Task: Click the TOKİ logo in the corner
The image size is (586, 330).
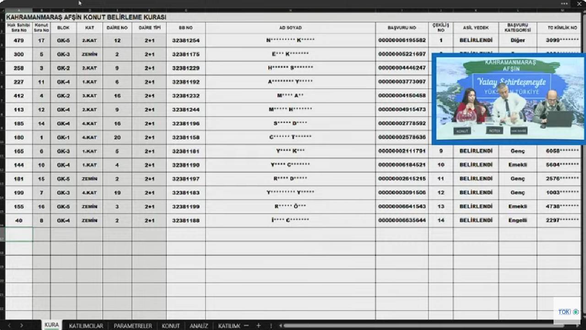Action: point(568,312)
